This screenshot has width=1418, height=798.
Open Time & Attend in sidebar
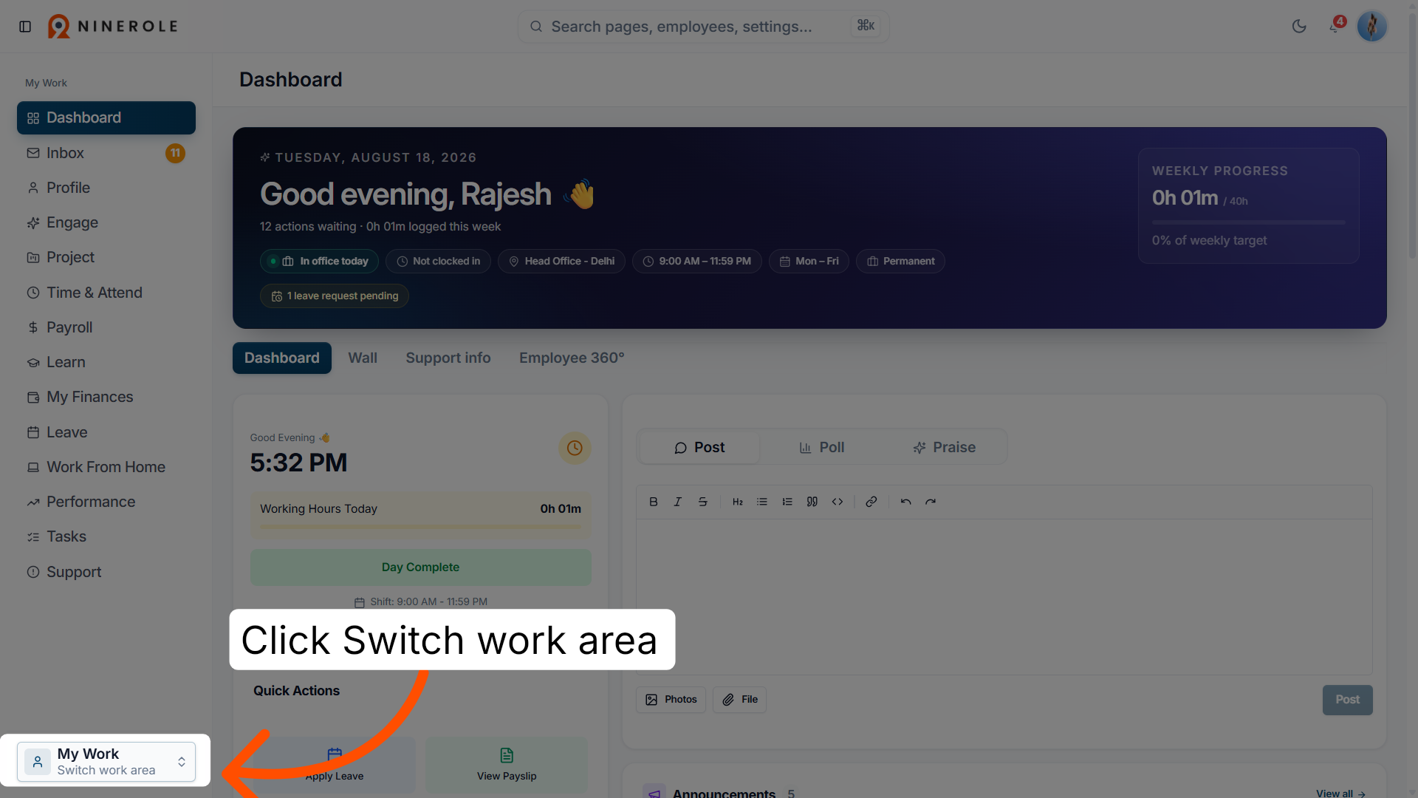tap(106, 293)
